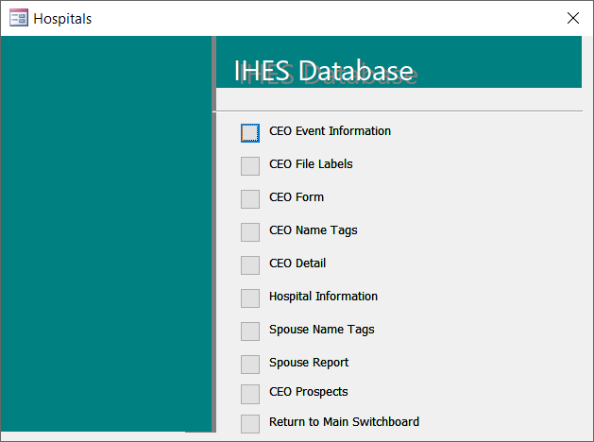Choose the Hospital Information label
This screenshot has width=594, height=442.
[x=323, y=297]
